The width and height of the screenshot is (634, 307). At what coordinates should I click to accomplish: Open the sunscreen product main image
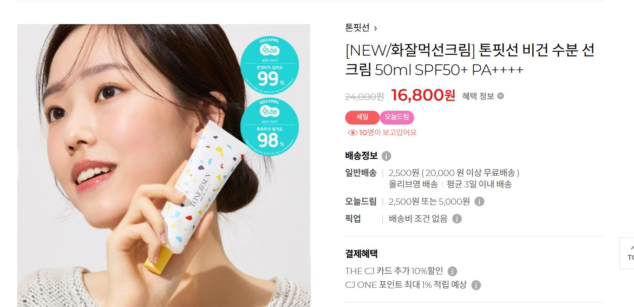tap(164, 166)
